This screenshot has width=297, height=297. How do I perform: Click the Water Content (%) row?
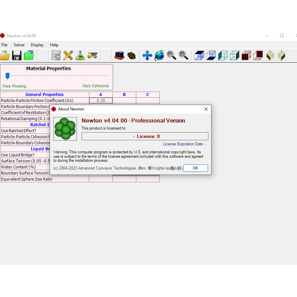[25, 167]
